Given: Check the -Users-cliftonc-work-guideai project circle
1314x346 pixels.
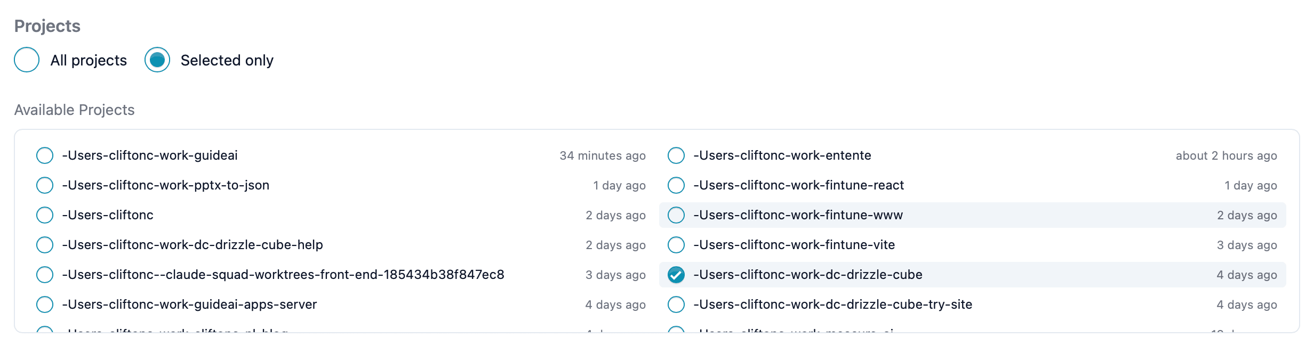Looking at the screenshot, I should 45,155.
